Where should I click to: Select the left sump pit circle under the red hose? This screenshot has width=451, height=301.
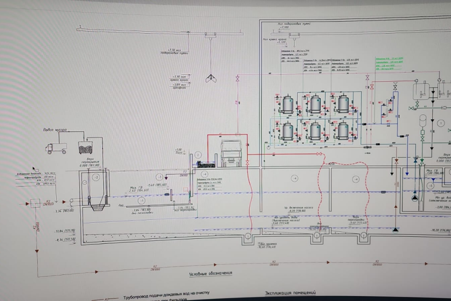[x=248, y=236]
